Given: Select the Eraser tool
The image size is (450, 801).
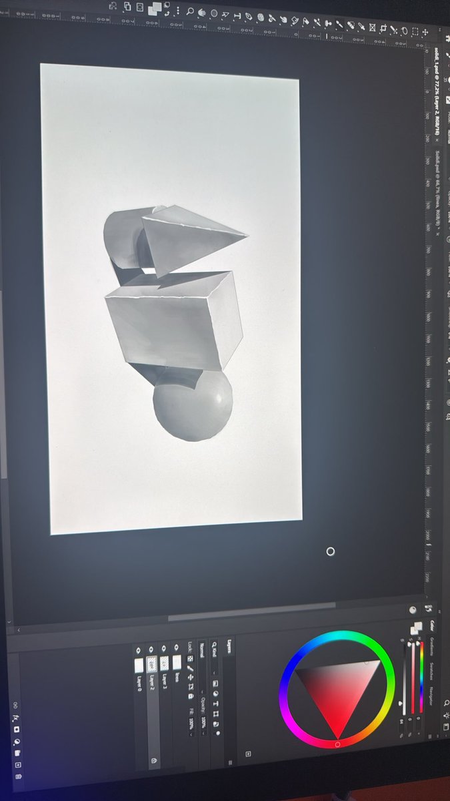Looking at the screenshot, I should [x=305, y=21].
